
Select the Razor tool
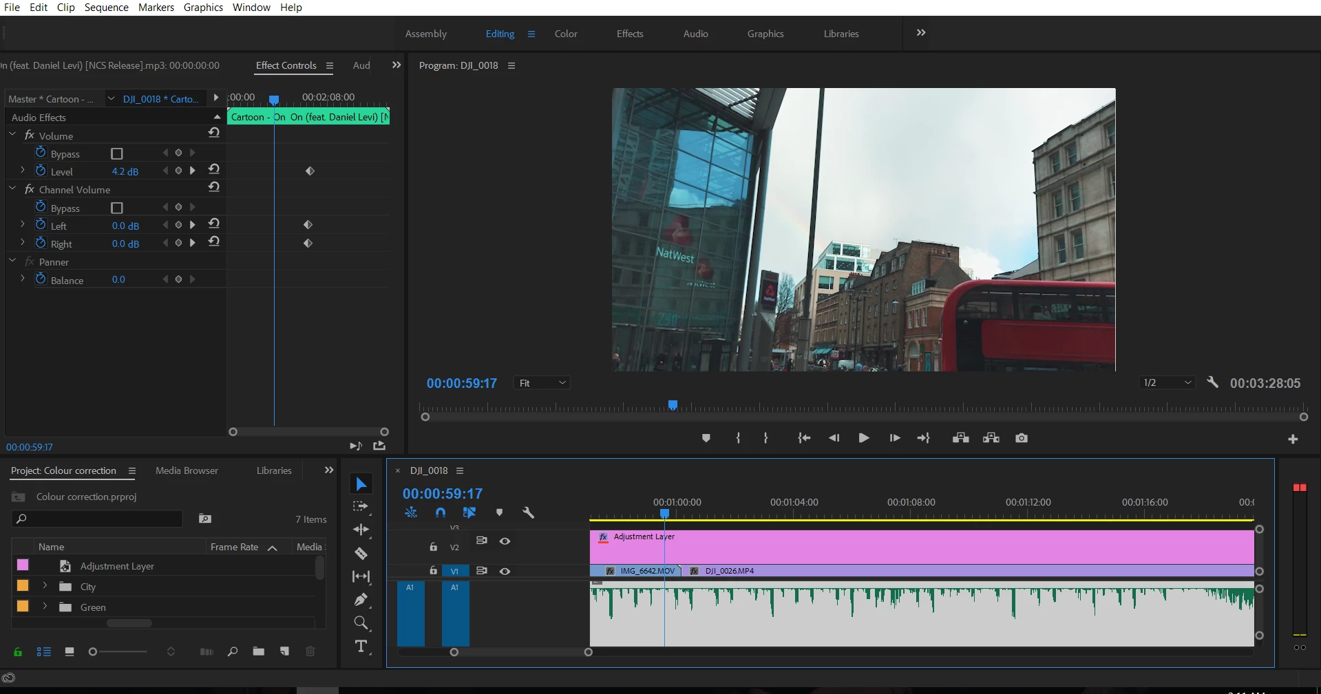coord(361,553)
